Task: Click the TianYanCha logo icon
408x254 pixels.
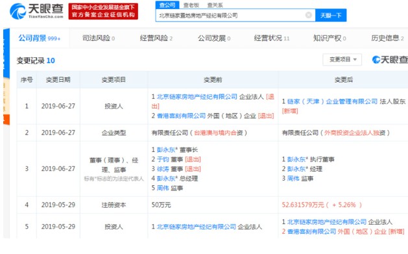Action: pos(18,11)
